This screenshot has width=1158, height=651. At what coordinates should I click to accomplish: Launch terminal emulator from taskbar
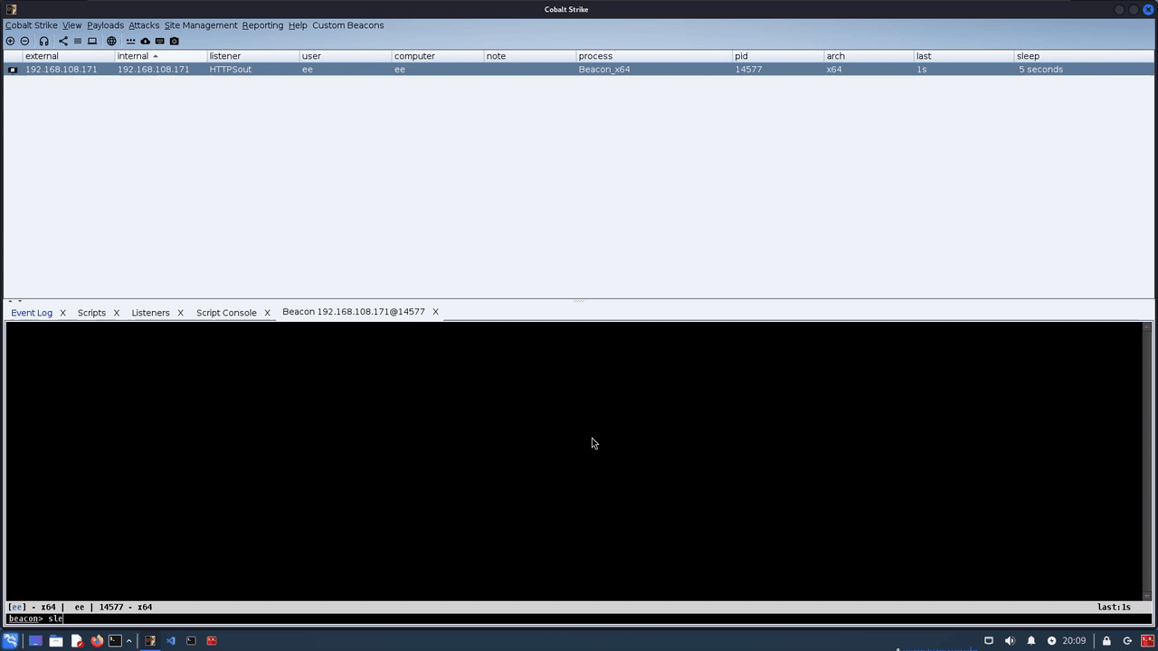(x=115, y=641)
